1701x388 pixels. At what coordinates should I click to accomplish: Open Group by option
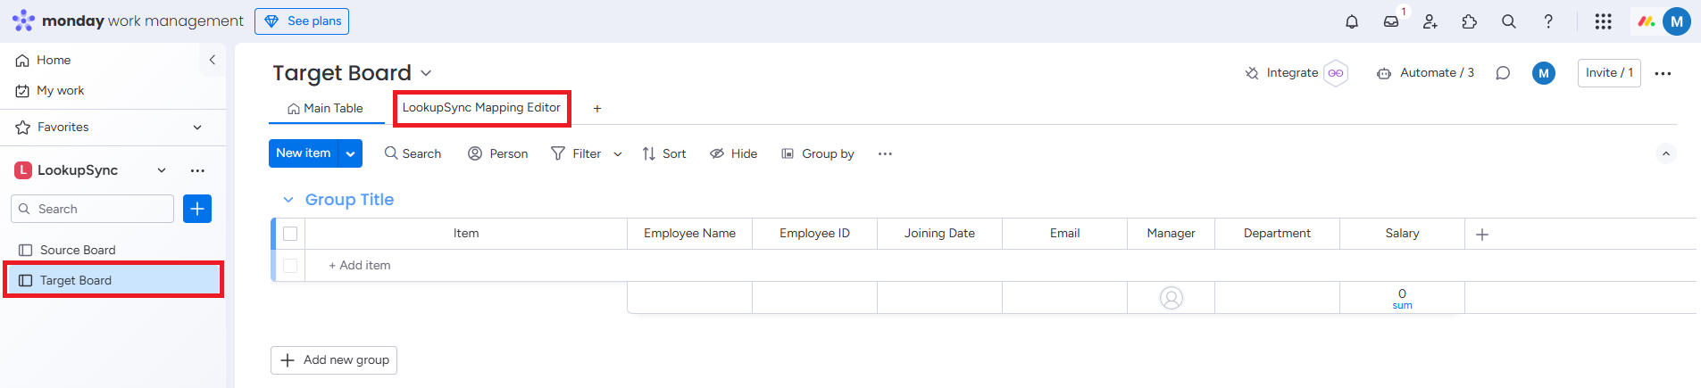pyautogui.click(x=818, y=153)
